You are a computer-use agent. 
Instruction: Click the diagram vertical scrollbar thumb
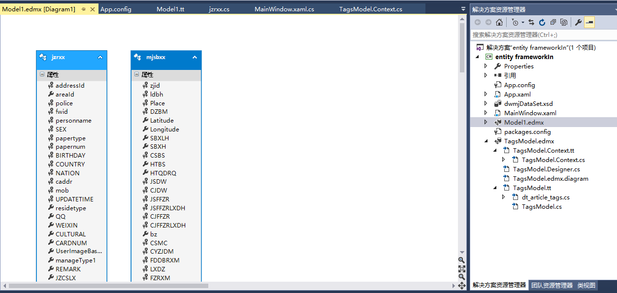click(462, 48)
